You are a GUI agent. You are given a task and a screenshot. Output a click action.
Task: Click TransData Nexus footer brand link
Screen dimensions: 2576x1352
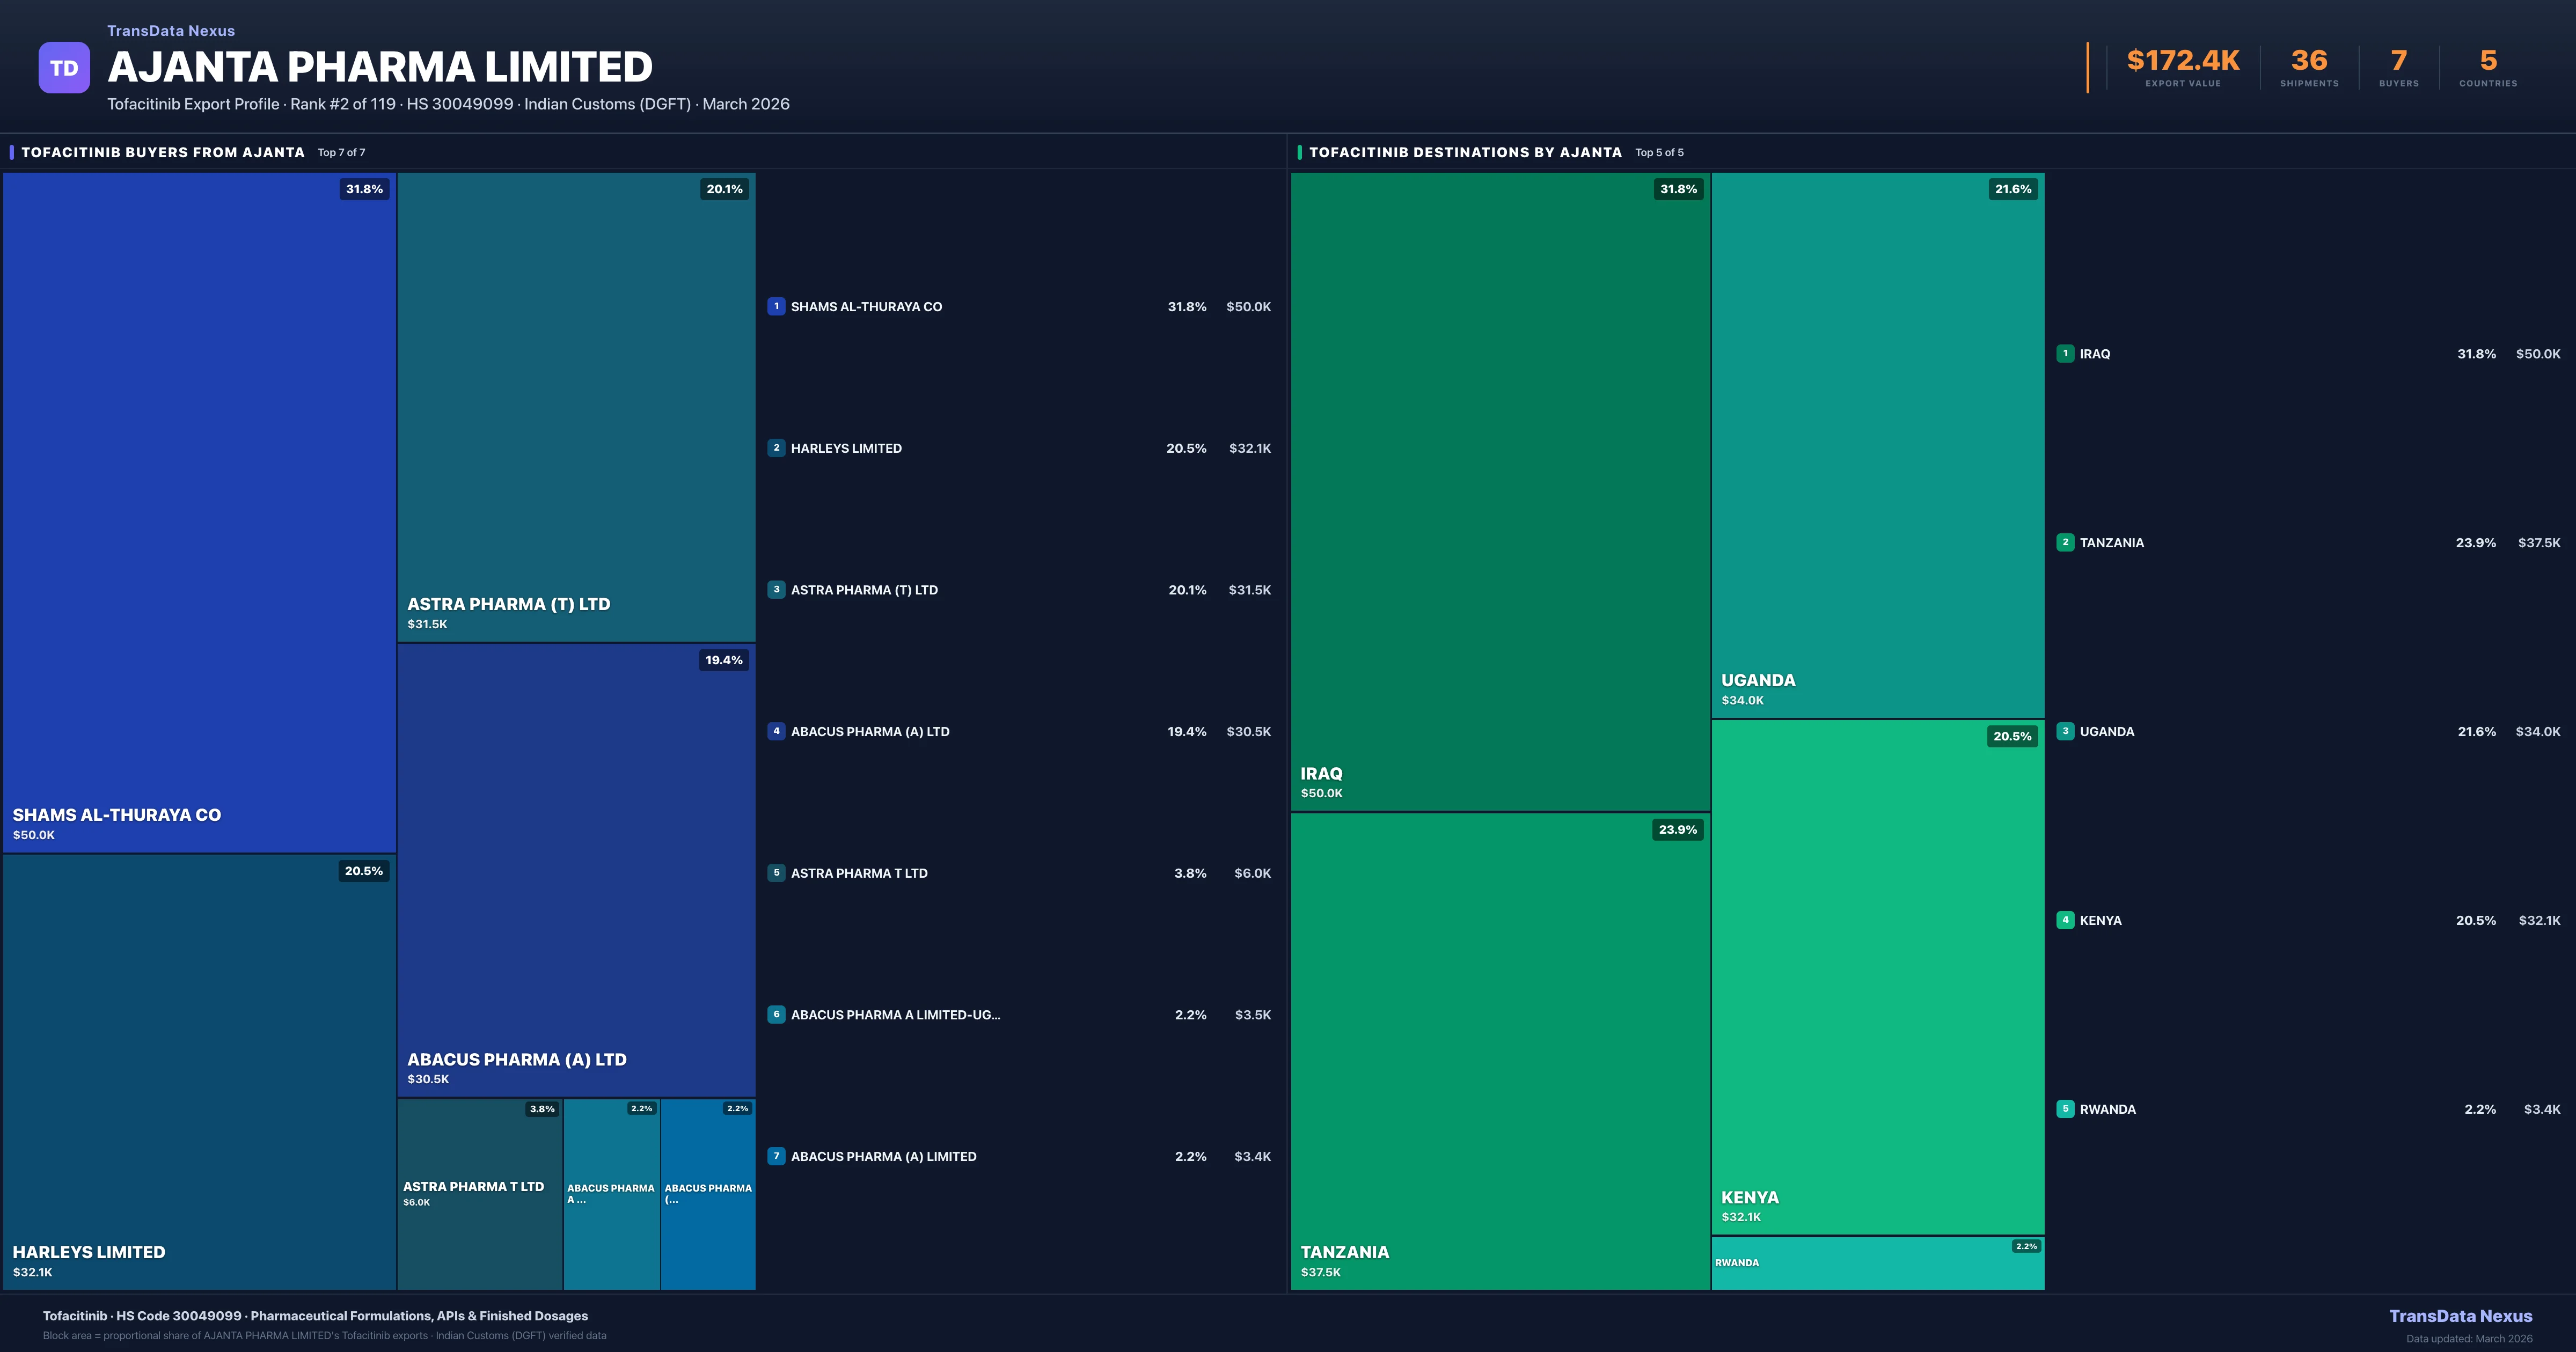point(2460,1316)
